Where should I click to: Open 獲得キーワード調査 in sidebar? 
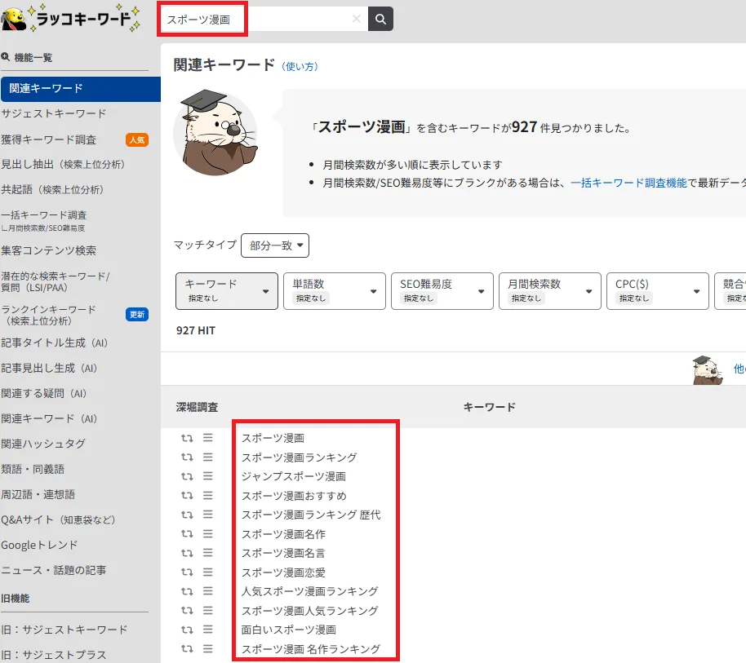click(48, 139)
